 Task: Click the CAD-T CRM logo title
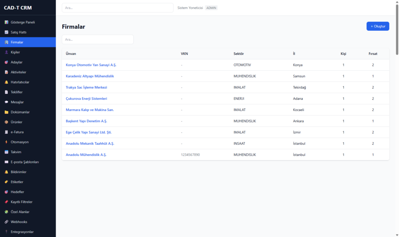18,8
